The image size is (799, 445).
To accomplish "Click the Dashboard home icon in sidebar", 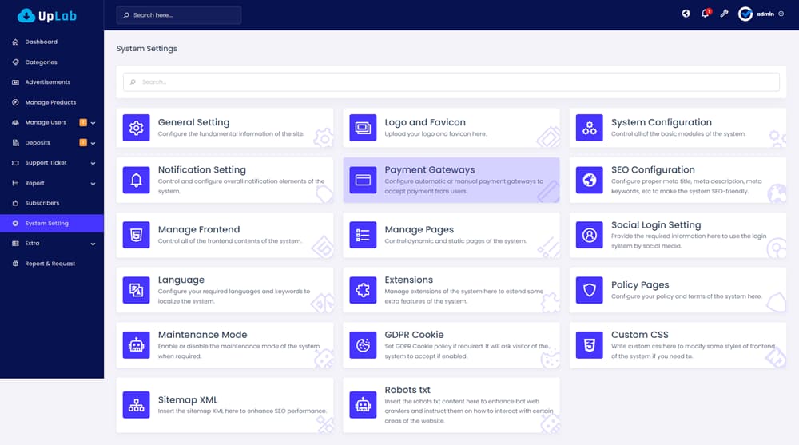I will coord(15,42).
